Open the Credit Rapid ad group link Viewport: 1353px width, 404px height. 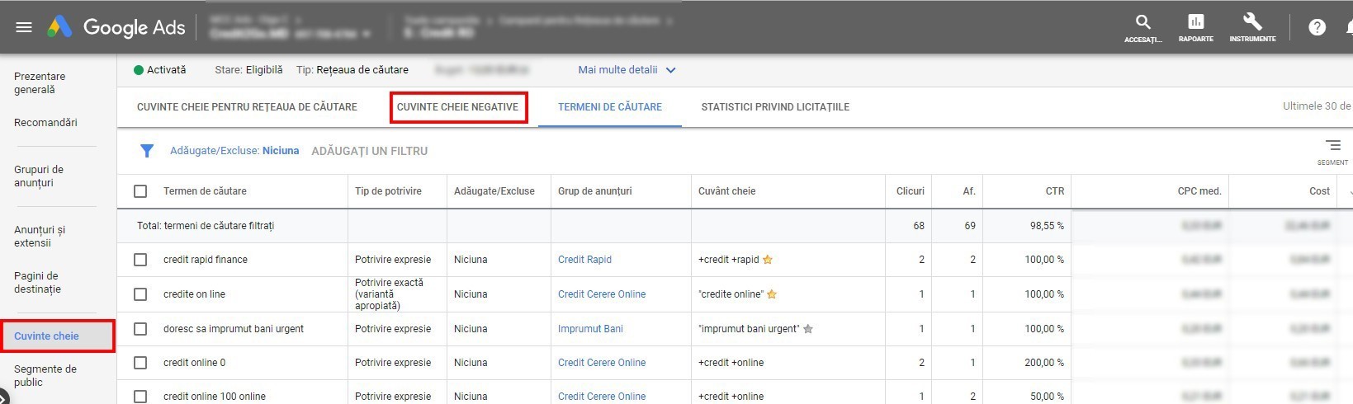click(x=584, y=260)
